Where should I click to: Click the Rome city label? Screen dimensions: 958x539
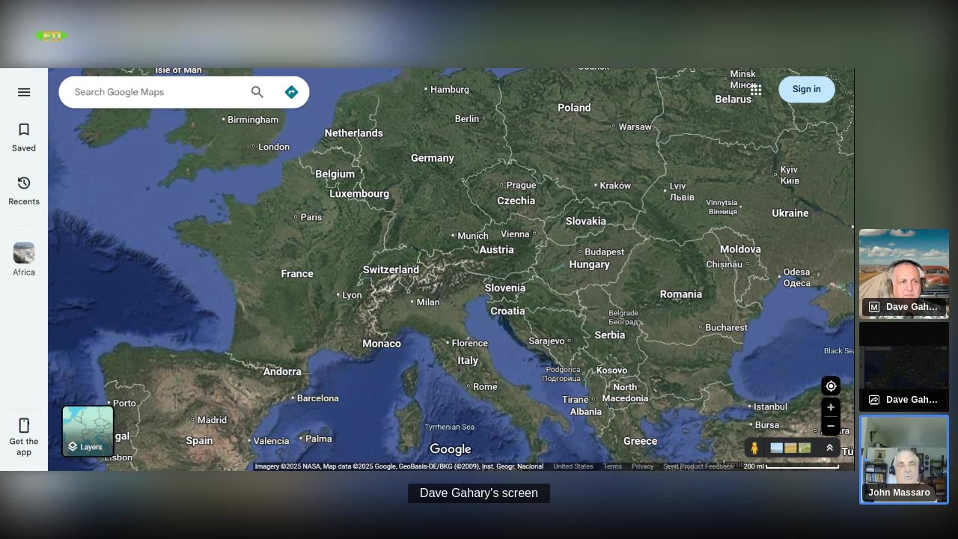[x=485, y=386]
